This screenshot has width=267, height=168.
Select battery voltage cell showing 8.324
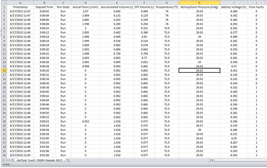tap(234, 83)
